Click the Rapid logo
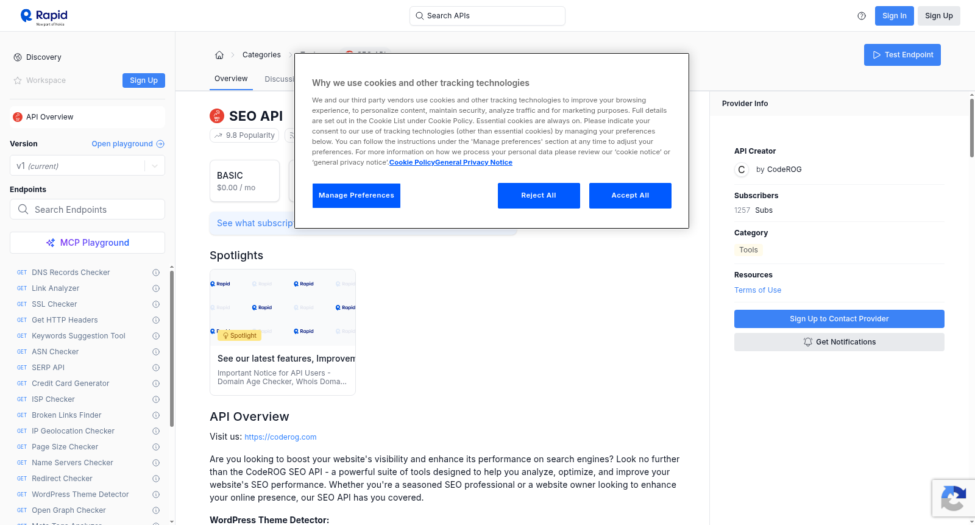 pyautogui.click(x=44, y=16)
